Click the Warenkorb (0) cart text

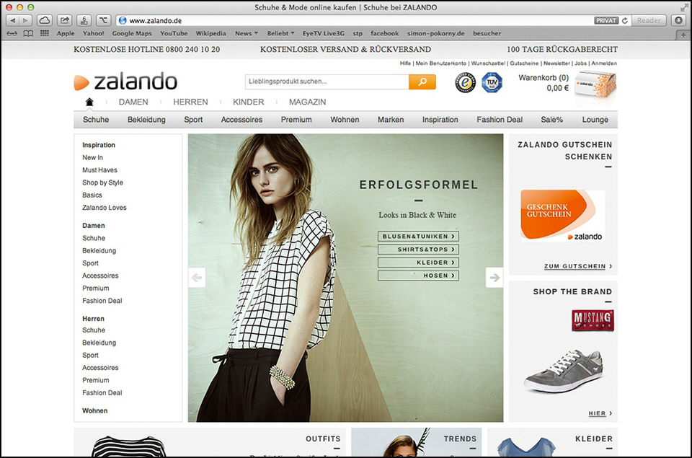click(544, 78)
